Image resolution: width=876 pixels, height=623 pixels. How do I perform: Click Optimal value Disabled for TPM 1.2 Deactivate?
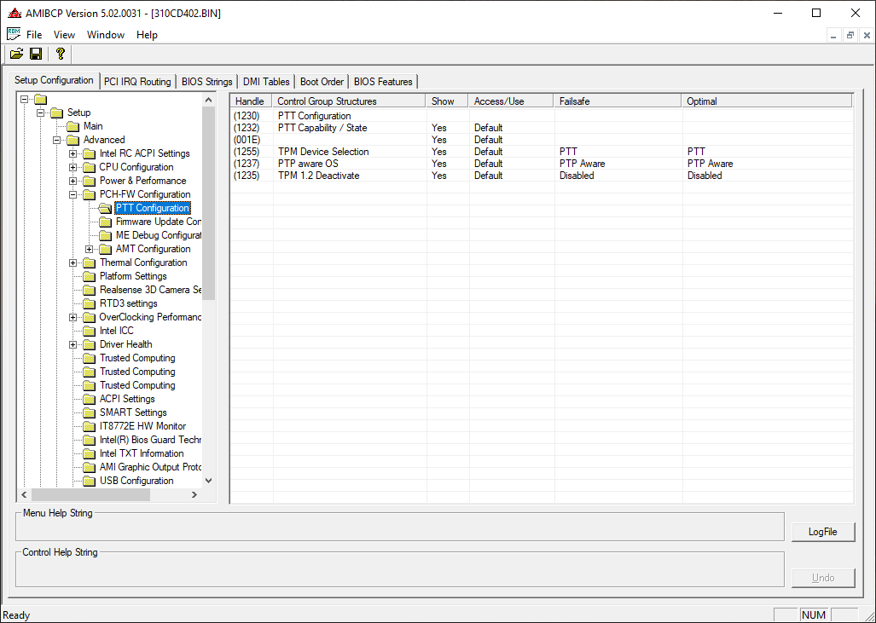tap(705, 176)
